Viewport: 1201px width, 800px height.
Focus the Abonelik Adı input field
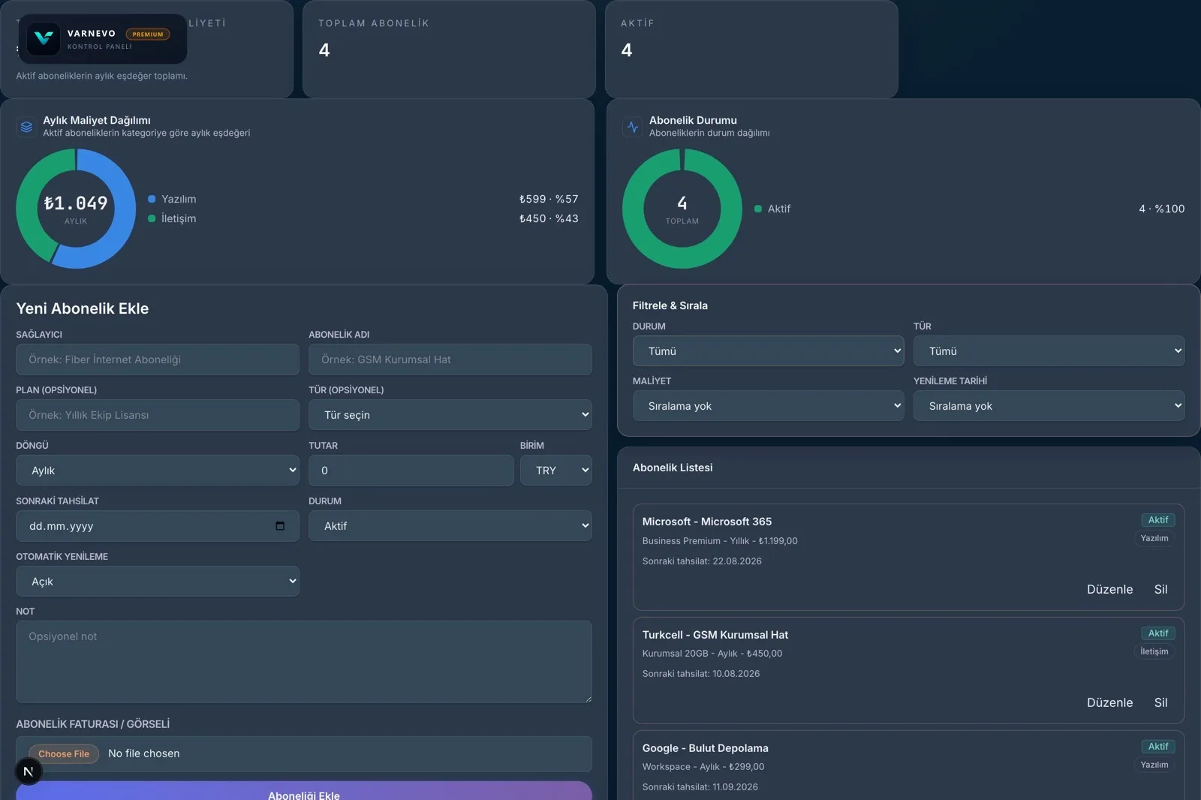point(450,359)
